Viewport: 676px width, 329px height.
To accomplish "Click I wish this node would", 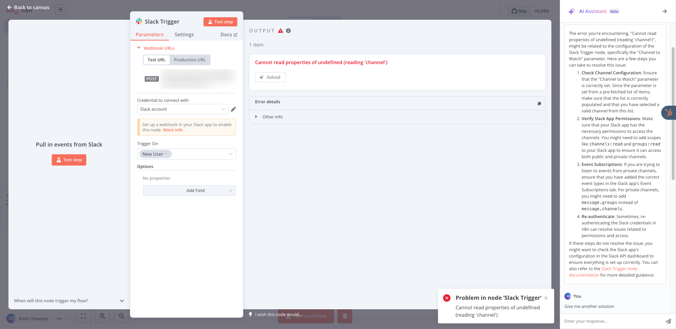I will 278,315.
